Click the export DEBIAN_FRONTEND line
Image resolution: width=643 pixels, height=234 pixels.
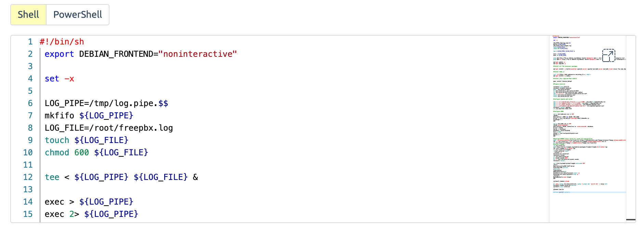tap(141, 54)
